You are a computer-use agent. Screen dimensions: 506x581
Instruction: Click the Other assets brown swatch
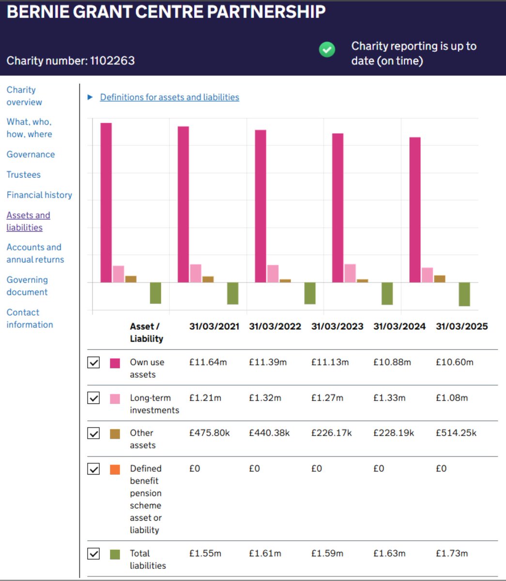115,434
